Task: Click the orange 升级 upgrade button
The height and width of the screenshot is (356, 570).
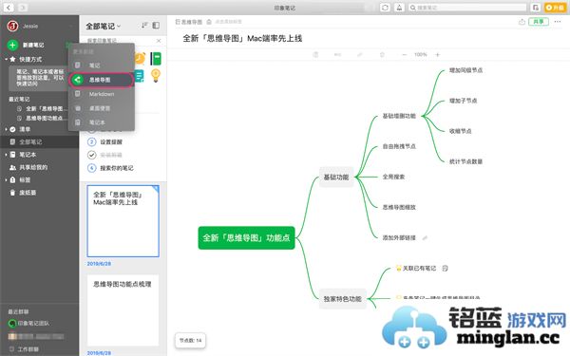Action: point(555,8)
